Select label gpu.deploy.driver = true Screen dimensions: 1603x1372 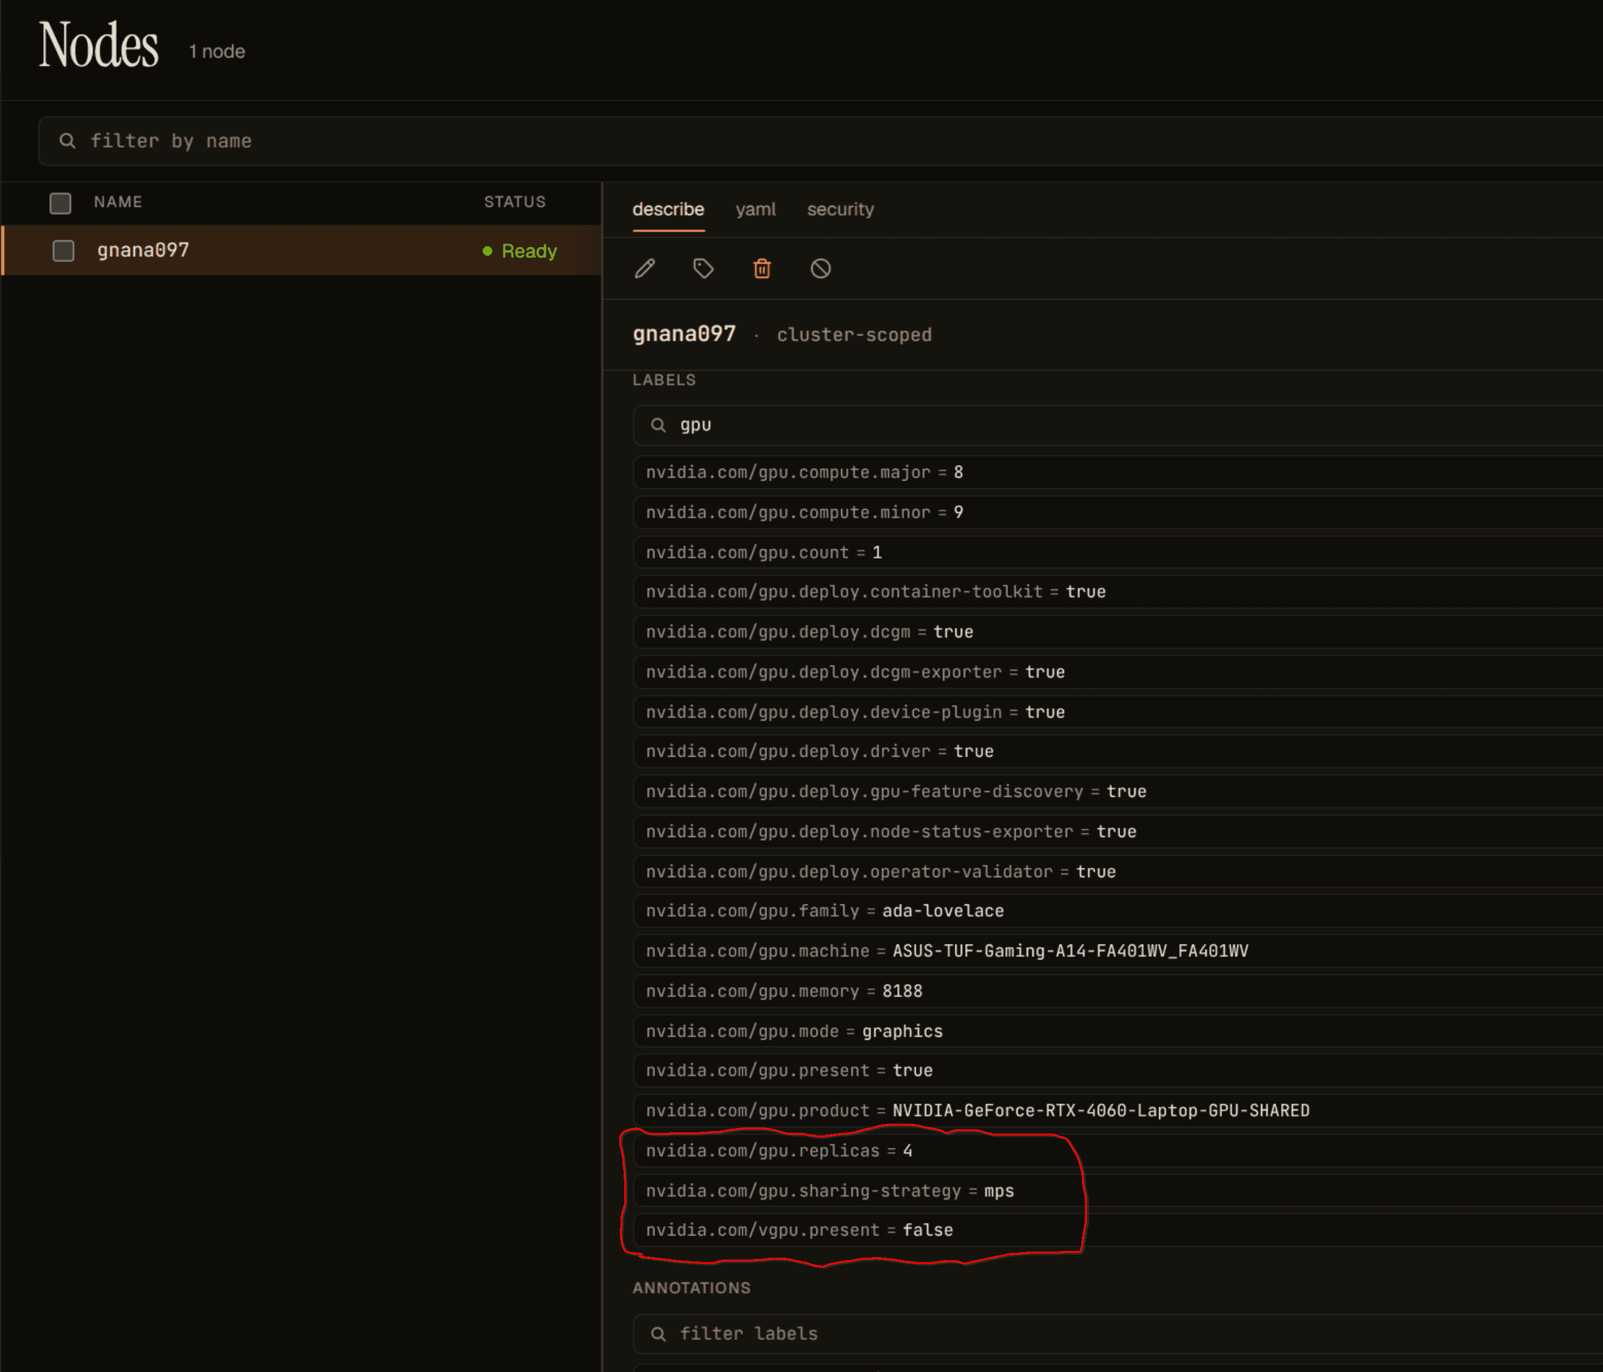(x=1118, y=751)
